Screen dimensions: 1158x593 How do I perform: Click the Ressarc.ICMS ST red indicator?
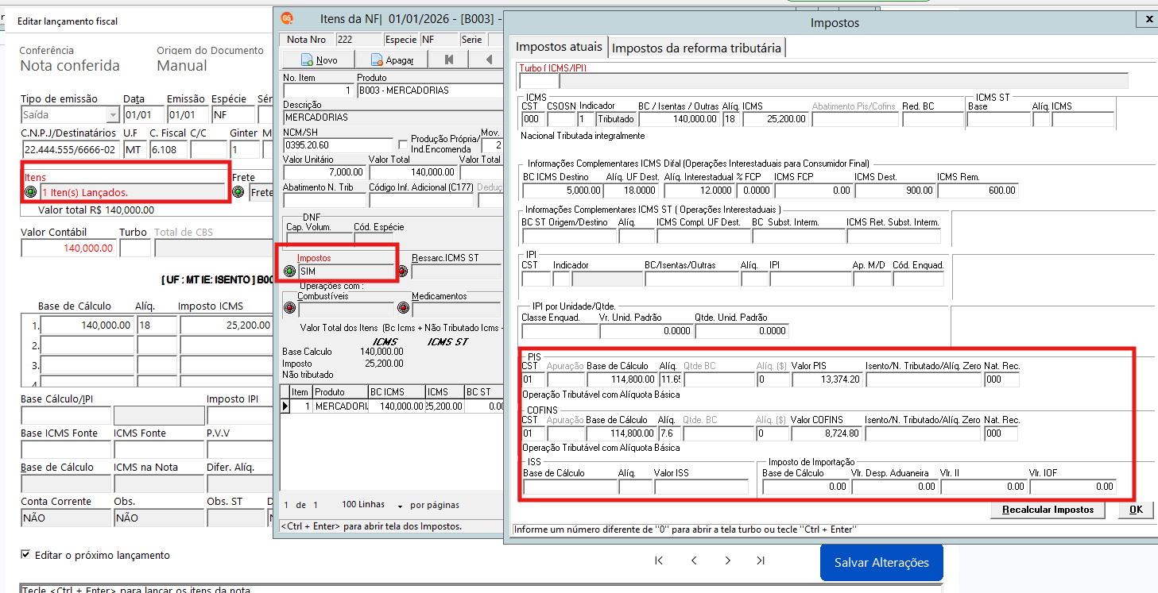(x=402, y=271)
